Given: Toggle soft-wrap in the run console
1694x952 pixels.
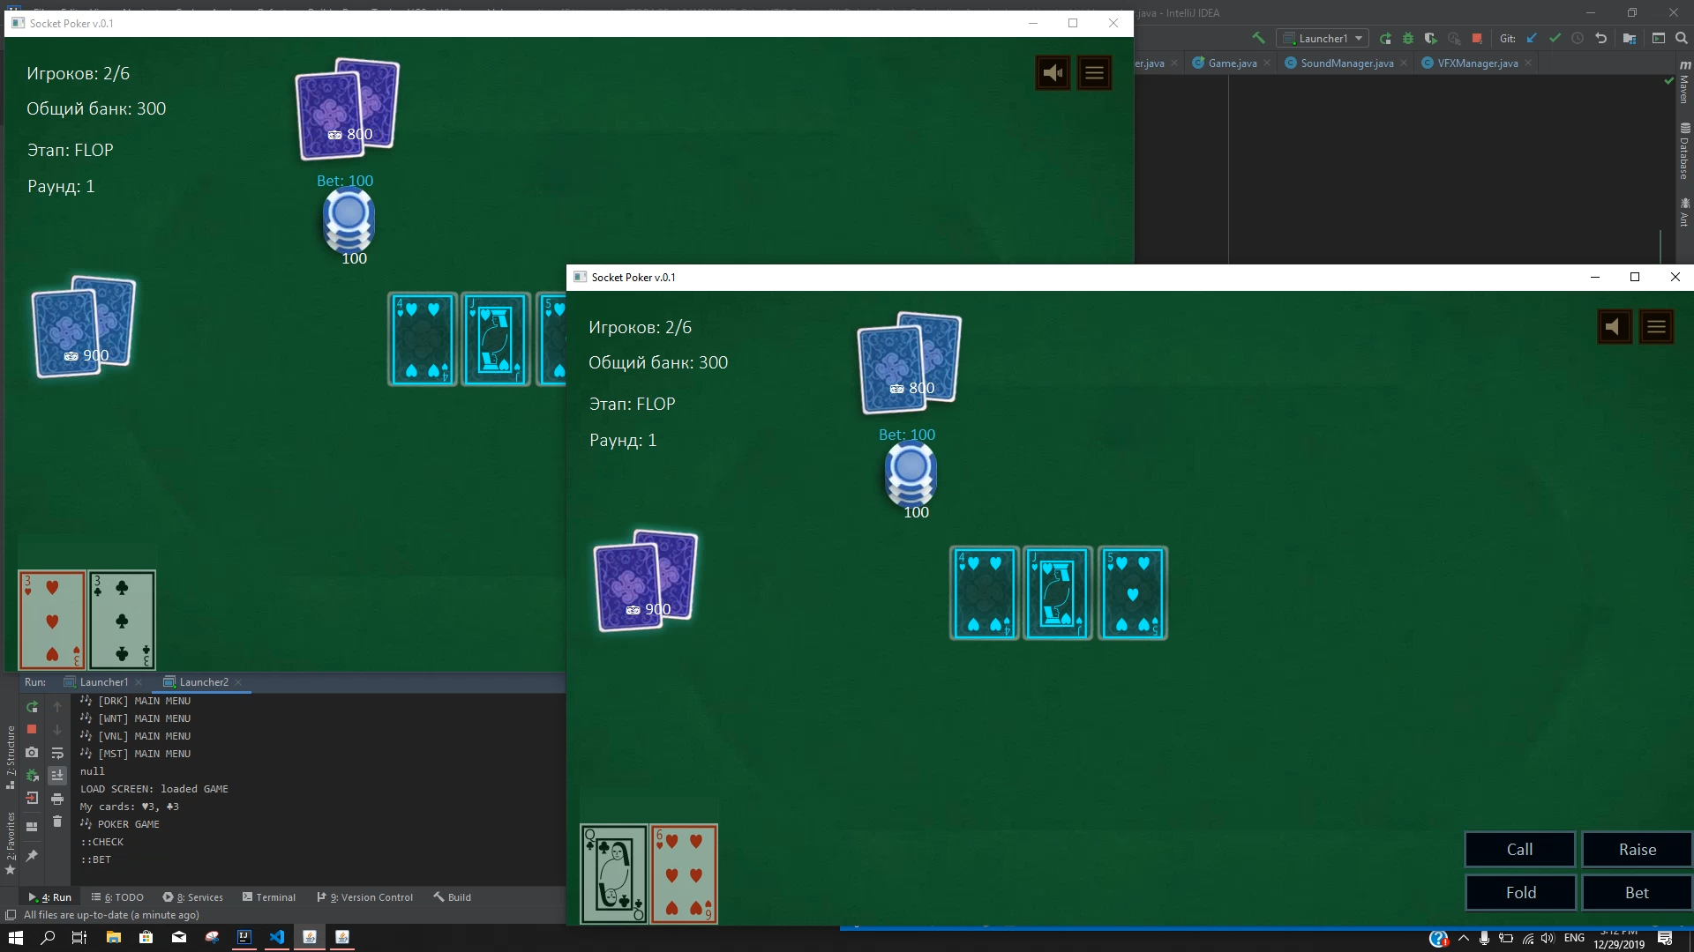Looking at the screenshot, I should tap(57, 753).
